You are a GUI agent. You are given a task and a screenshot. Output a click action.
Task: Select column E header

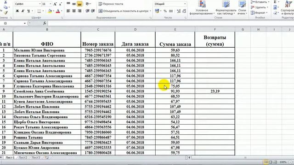point(175,29)
